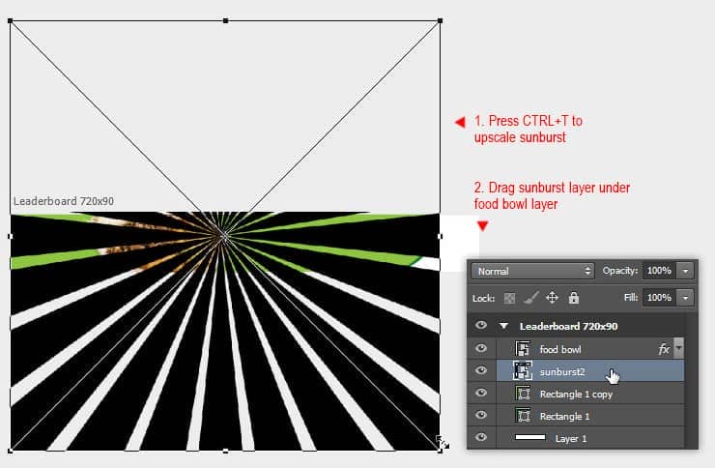
Task: Hide the Rectangle 1 copy layer
Action: tap(481, 393)
